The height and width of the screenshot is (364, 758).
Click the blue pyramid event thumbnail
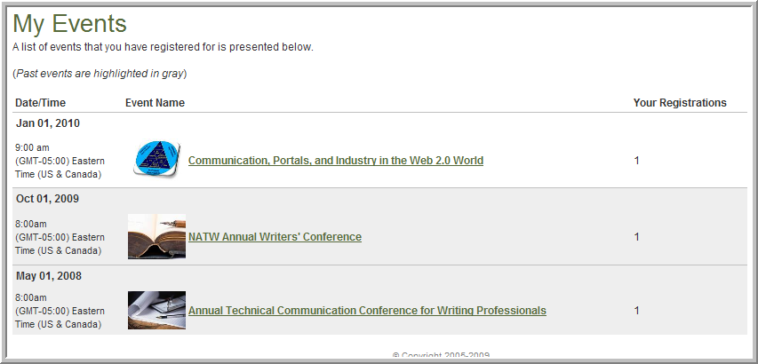[x=156, y=160]
